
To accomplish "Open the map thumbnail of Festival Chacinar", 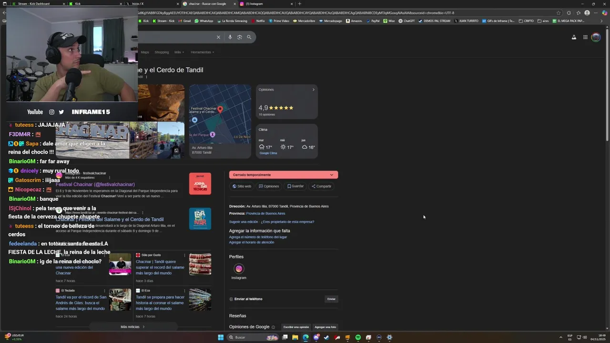I will [x=220, y=114].
